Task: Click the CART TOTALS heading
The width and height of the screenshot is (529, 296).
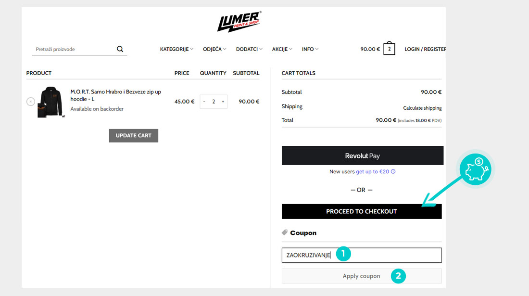Action: (298, 73)
